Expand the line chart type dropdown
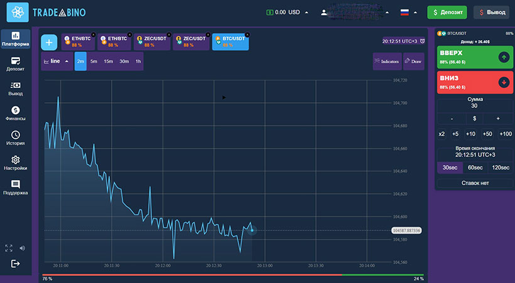The image size is (515, 283). click(x=56, y=61)
